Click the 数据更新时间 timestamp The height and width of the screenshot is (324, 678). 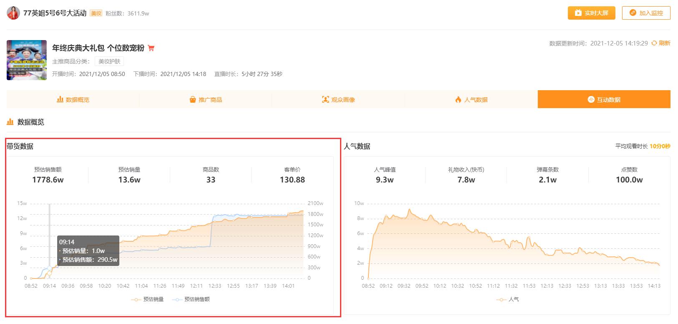coord(598,43)
